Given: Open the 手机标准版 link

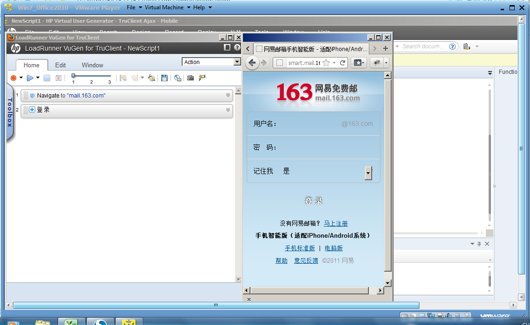Looking at the screenshot, I should tap(300, 248).
